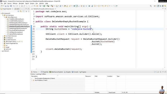This screenshot has width=167, height=94.
Task: Click the Open Type icon
Action: pos(65,6)
